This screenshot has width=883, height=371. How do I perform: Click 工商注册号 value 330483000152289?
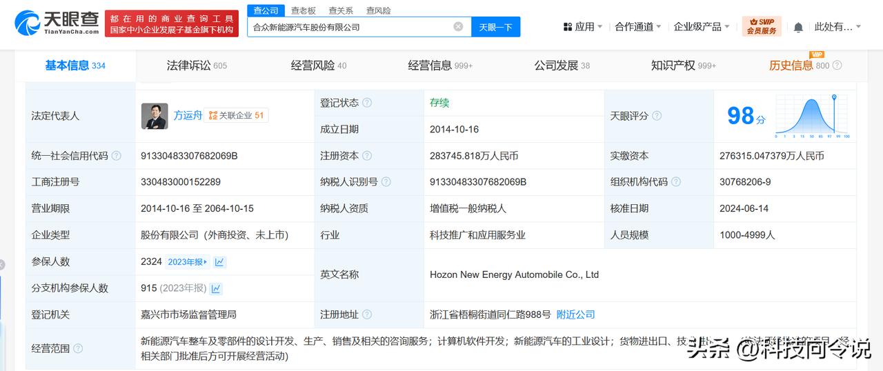tap(181, 182)
